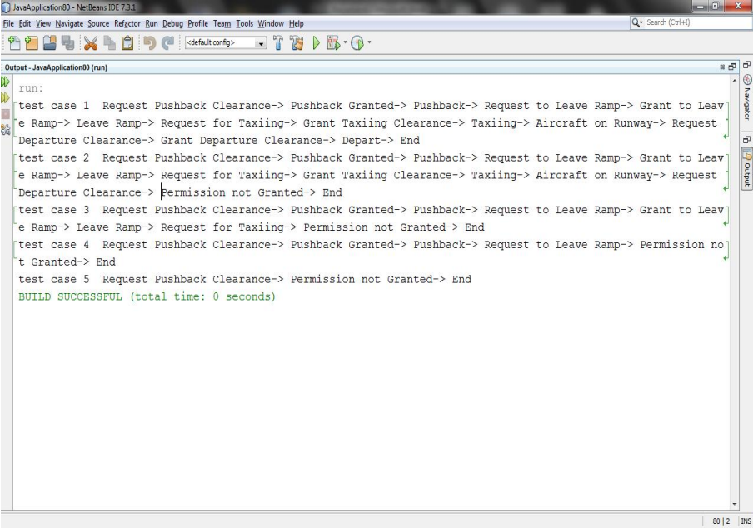Open the Edit menu
Screen dimensions: 753x528
click(x=24, y=23)
